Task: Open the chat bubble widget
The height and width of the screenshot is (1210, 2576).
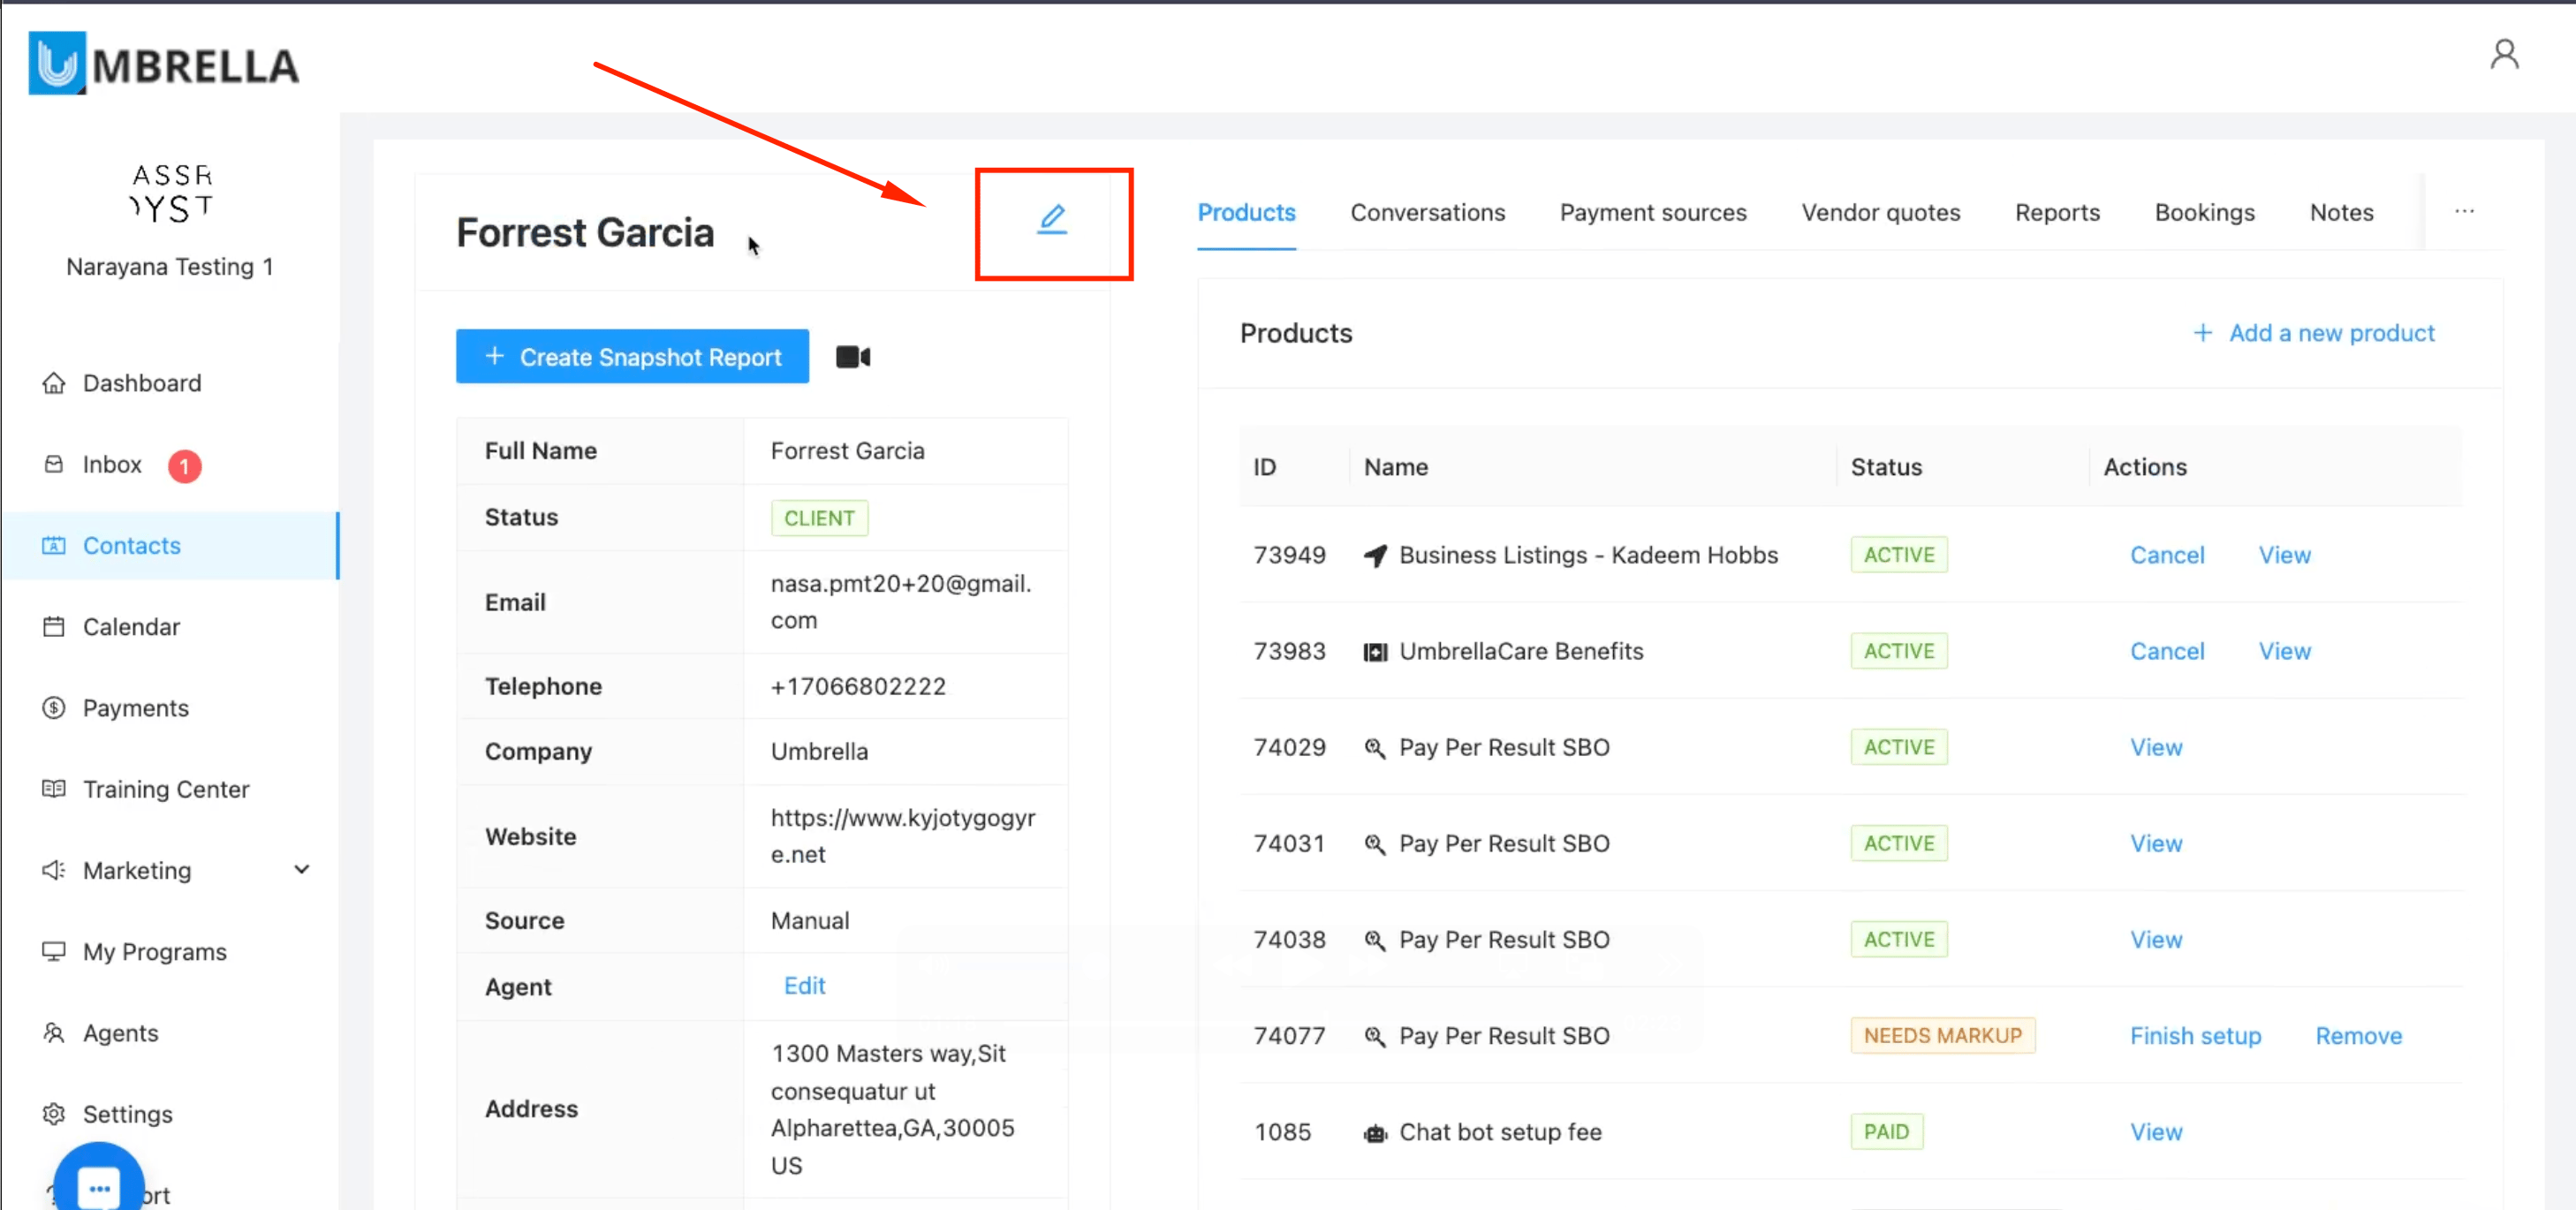Action: (99, 1186)
